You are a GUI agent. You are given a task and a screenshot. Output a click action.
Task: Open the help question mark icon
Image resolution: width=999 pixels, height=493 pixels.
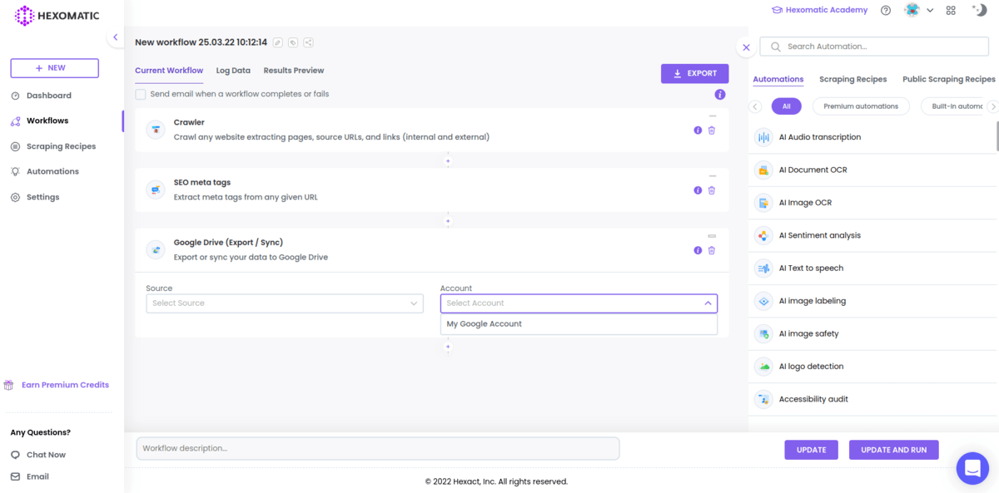pos(885,9)
